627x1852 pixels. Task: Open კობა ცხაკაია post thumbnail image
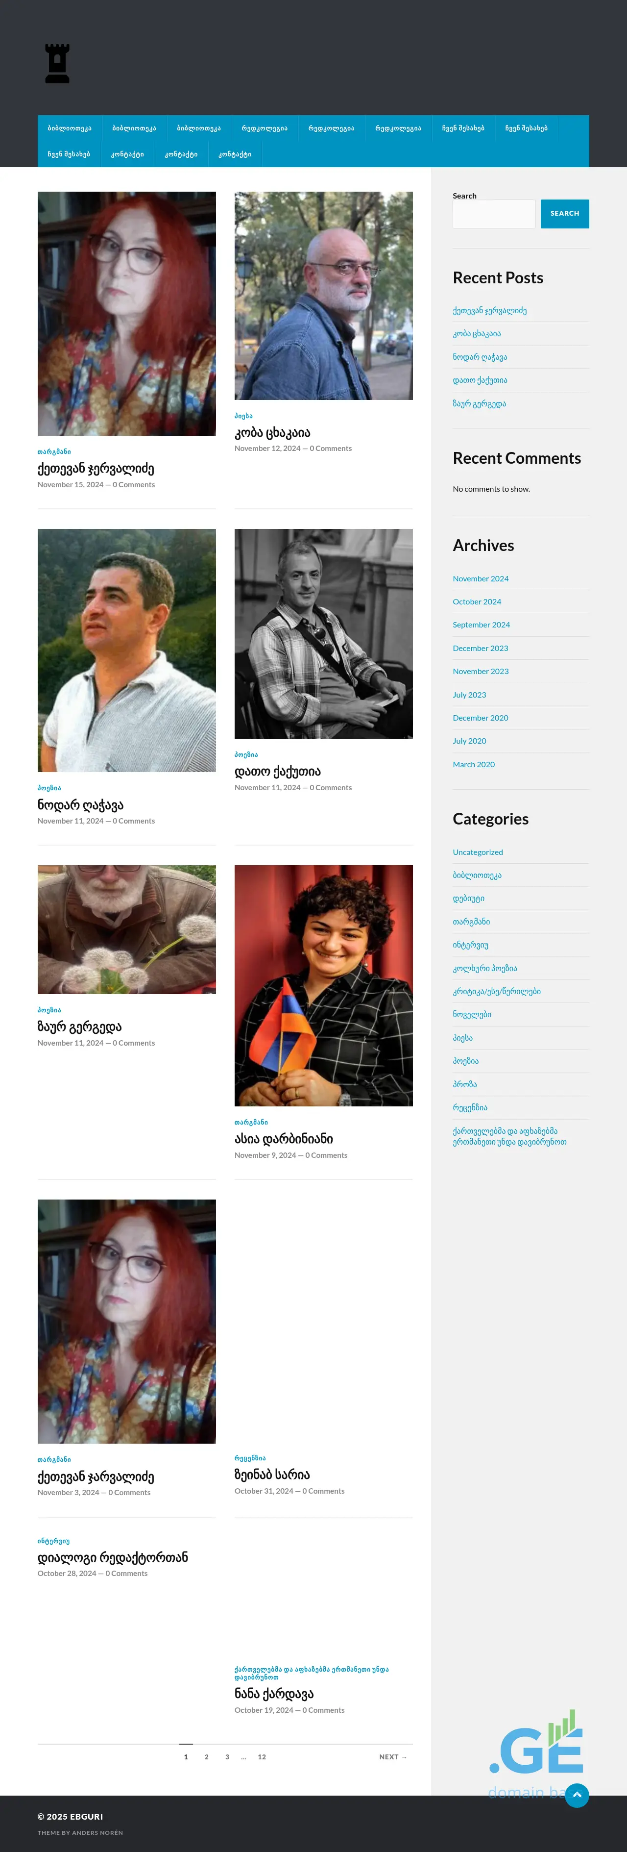323,296
